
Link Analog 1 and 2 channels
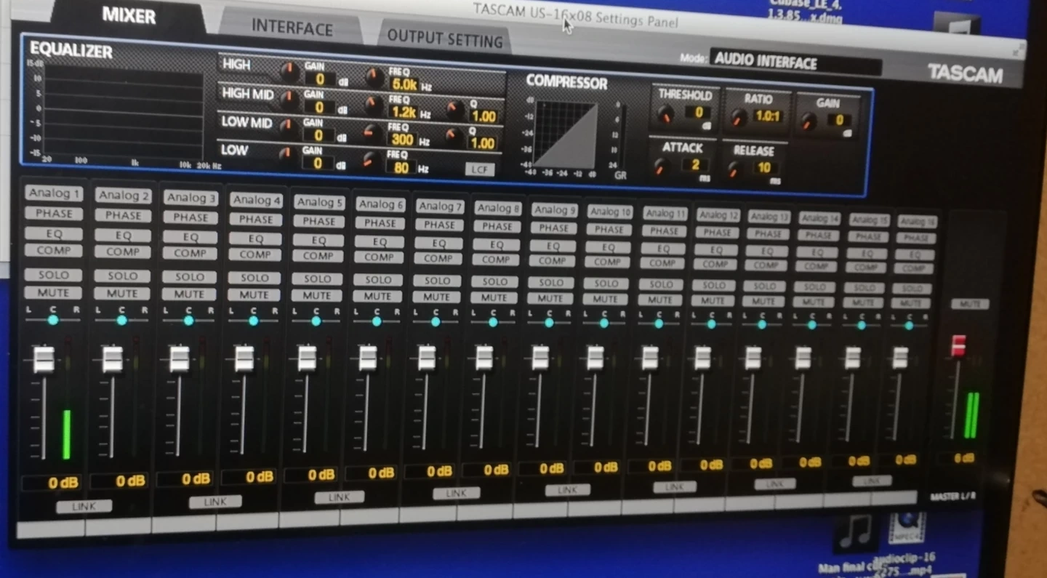tap(84, 506)
